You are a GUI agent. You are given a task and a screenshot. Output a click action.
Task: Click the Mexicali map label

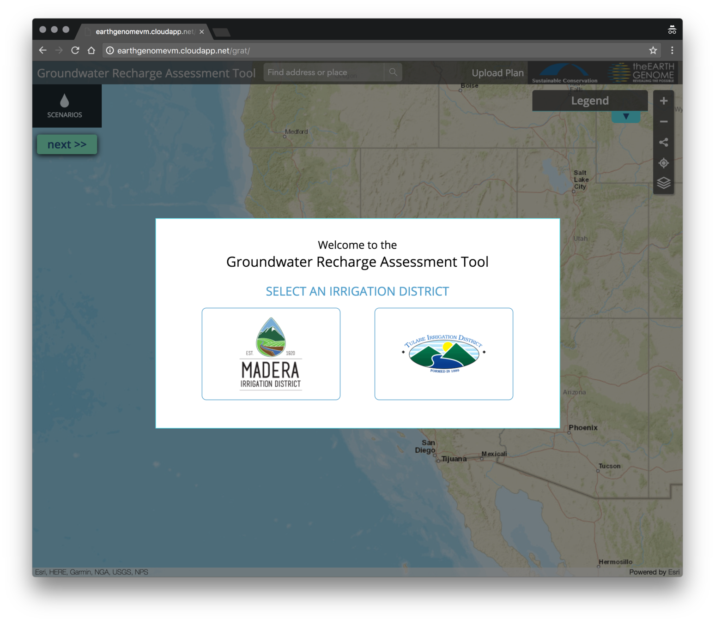click(x=494, y=454)
